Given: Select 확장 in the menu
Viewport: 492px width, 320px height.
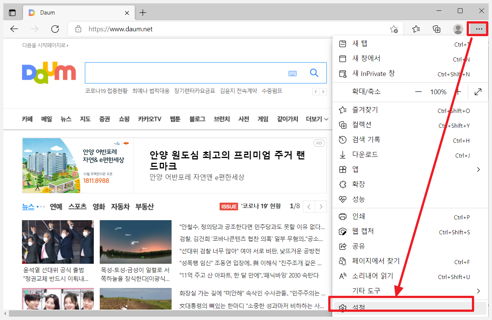Looking at the screenshot, I should [410, 184].
